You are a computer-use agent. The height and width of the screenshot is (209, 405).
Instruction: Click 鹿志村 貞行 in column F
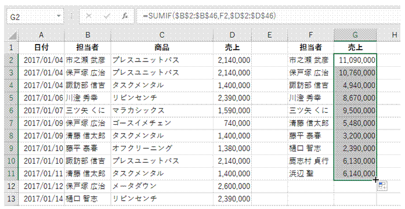tap(310, 161)
